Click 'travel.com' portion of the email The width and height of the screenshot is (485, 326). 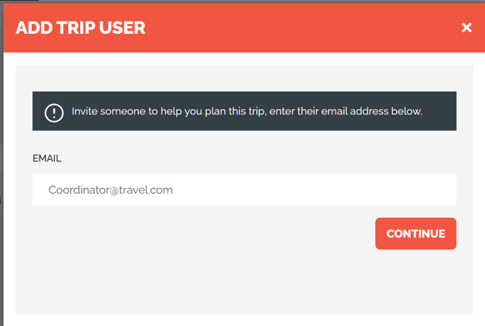tap(146, 190)
